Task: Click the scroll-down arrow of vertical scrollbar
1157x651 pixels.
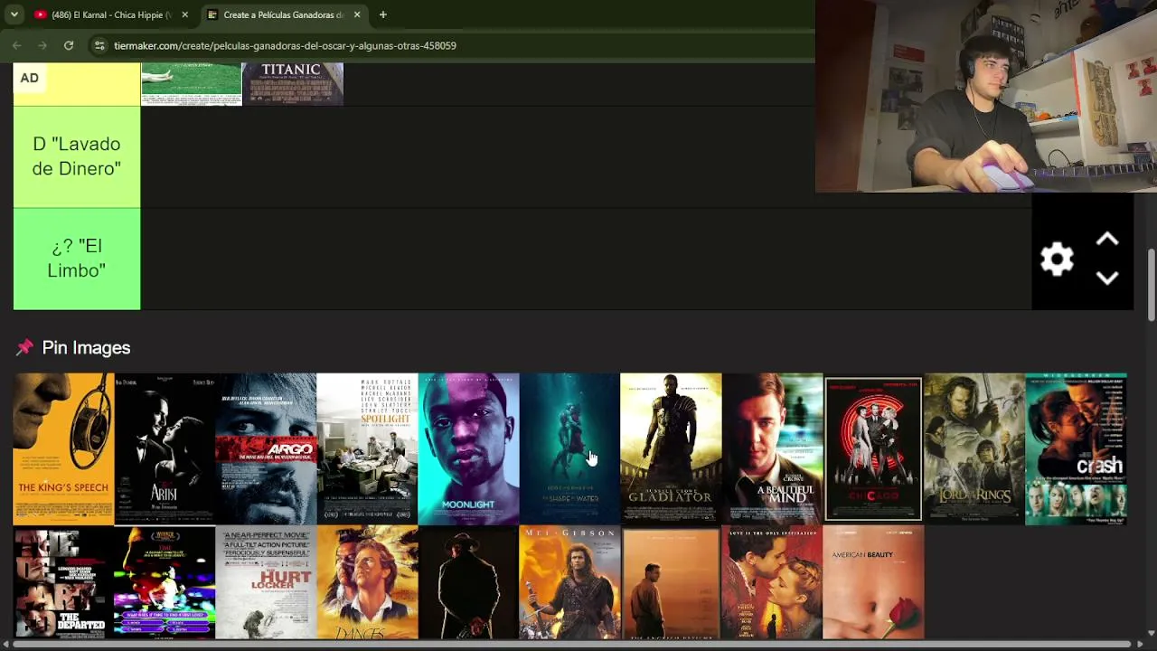Action: tap(1151, 633)
